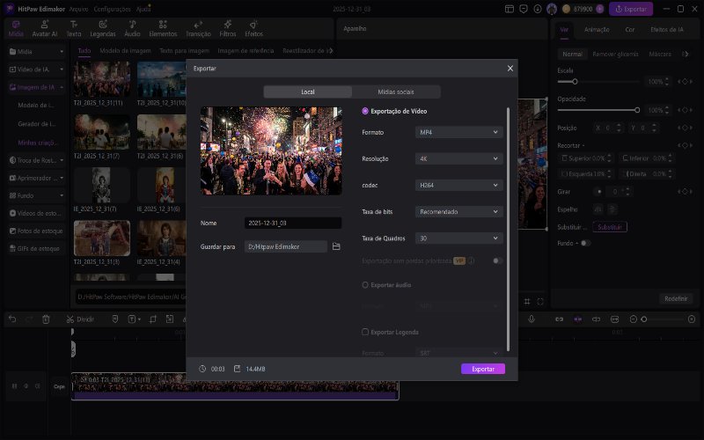The height and width of the screenshot is (440, 704).
Task: Open the Efeitos tool
Action: 253,29
